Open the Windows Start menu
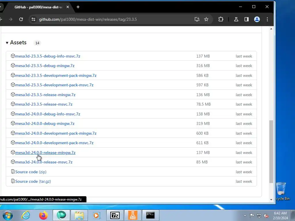Viewport: 295px width, 221px height. pyautogui.click(x=7, y=215)
